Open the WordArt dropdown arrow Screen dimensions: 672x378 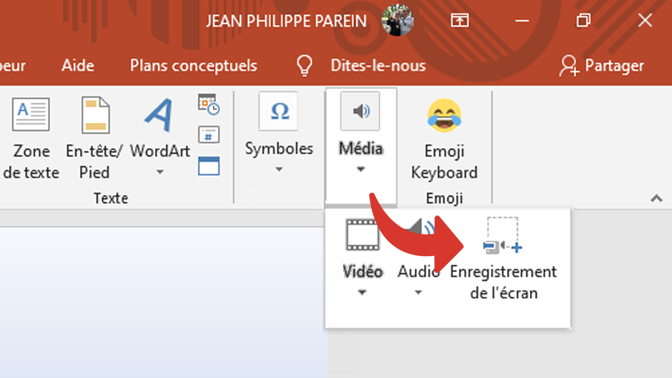(x=160, y=171)
